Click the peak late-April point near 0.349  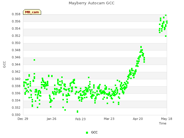[x=141, y=47]
